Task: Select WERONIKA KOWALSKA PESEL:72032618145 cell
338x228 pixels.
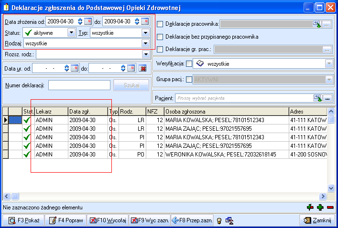Action: (x=227, y=155)
